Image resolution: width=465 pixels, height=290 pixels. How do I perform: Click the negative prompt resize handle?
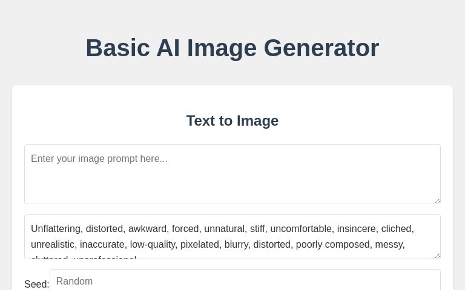coord(437,255)
